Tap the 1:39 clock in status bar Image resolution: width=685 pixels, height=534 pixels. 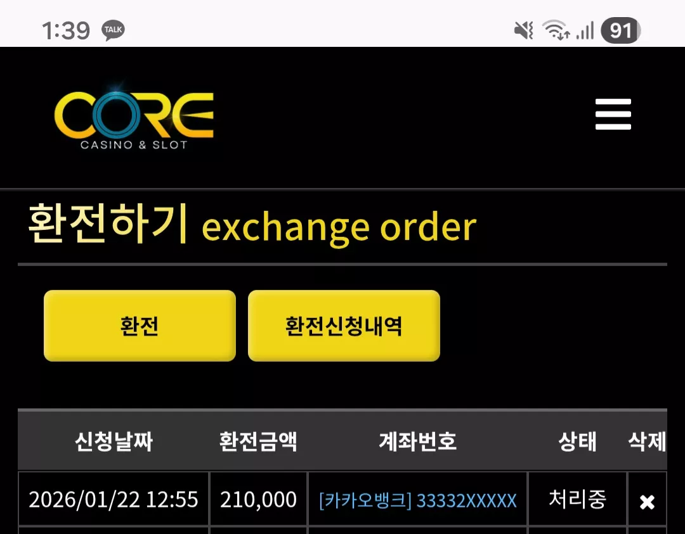tap(65, 30)
